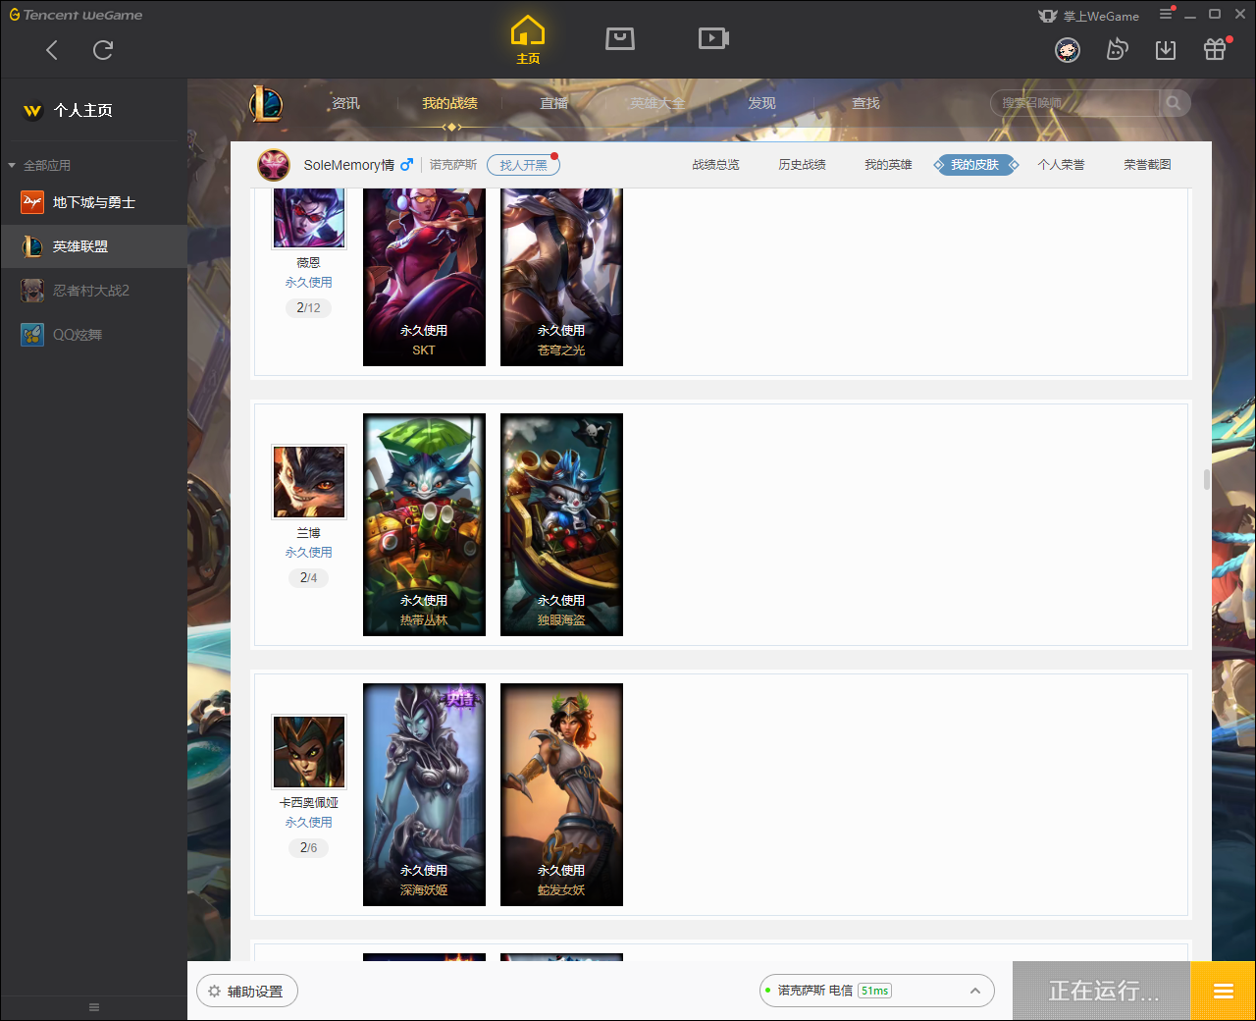
Task: Open the 直播 tab
Action: (x=553, y=103)
